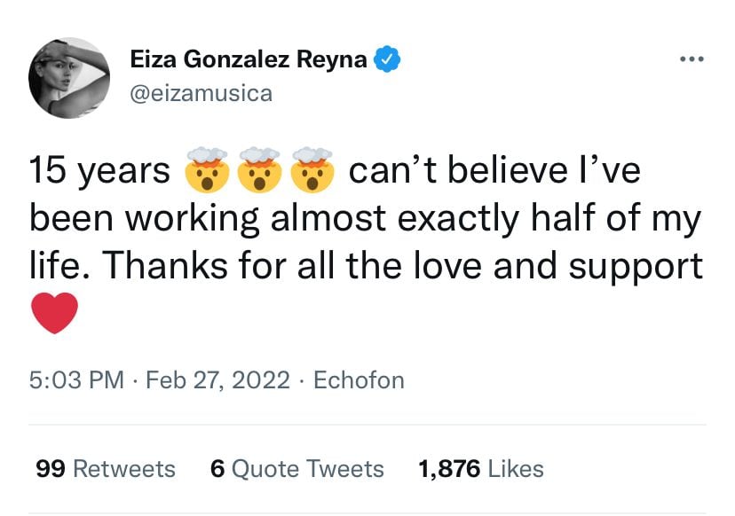The image size is (735, 516).
Task: View the 6 Quote Tweets
Action: click(x=296, y=468)
